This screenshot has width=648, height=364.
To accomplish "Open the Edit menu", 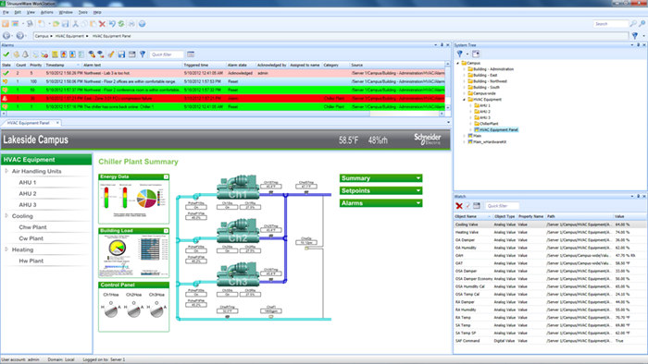I will click(18, 12).
